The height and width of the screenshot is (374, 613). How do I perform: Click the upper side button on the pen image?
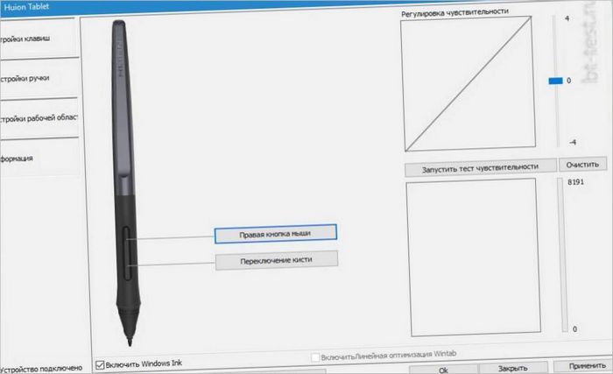click(x=127, y=239)
